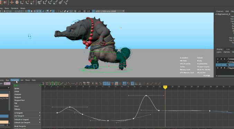This screenshot has width=234, height=129.
Task: Click the second orange snap tool icon in shelf
Action: tap(17, 2)
